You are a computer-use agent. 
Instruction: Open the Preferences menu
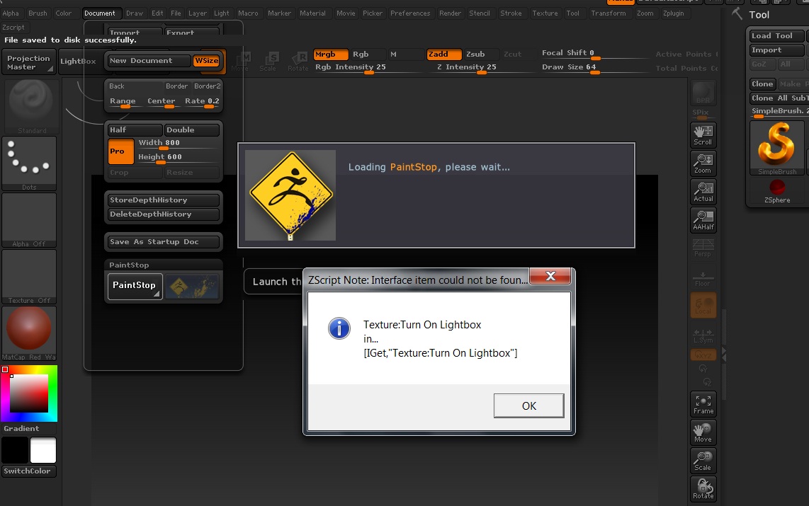click(410, 13)
